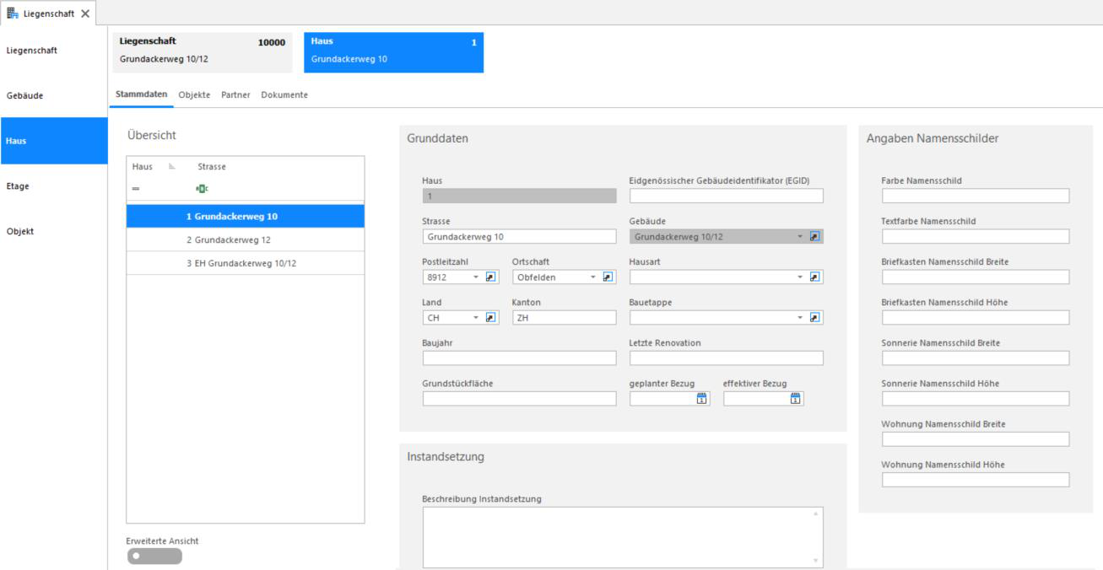The image size is (1103, 570).
Task: Click Sonnerie Namensschild Breite field
Action: pyautogui.click(x=976, y=358)
